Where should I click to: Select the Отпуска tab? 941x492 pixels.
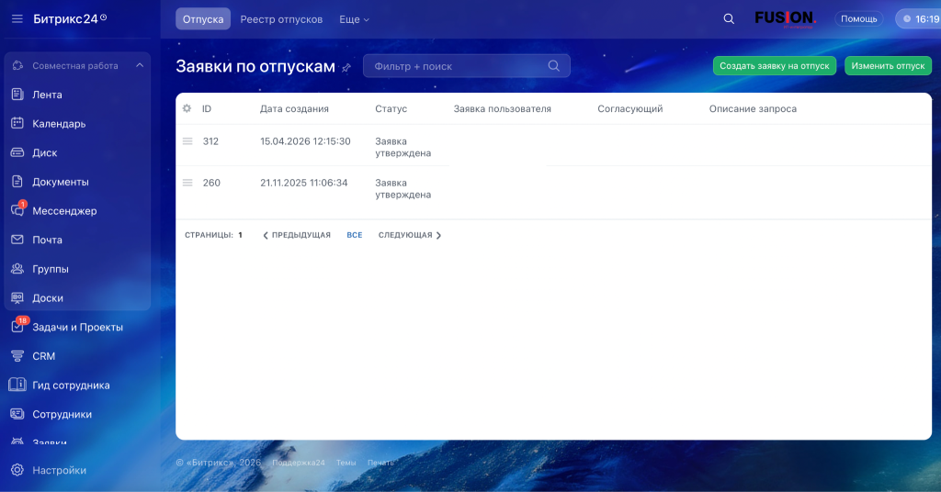203,19
